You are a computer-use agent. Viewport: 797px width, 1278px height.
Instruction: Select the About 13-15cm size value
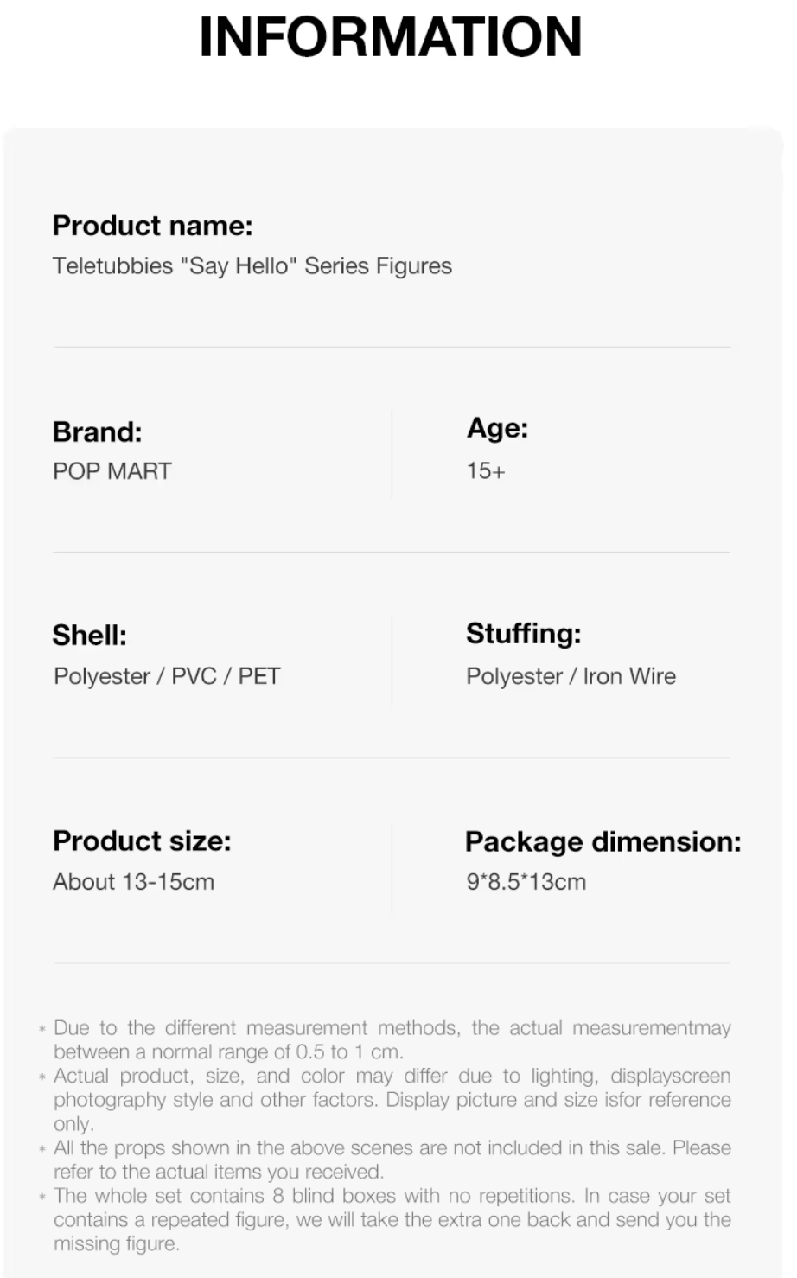pyautogui.click(x=133, y=882)
